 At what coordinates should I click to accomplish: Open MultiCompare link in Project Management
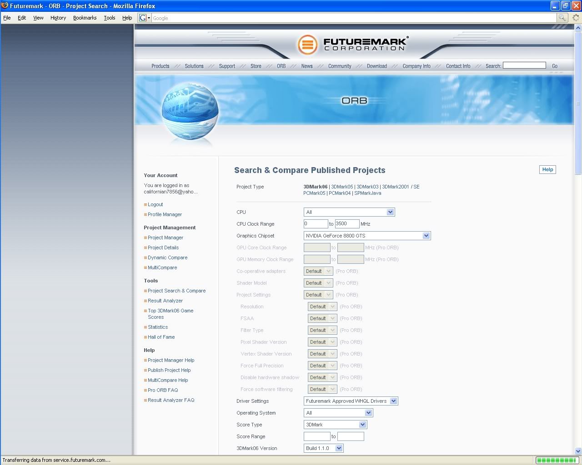tap(162, 267)
